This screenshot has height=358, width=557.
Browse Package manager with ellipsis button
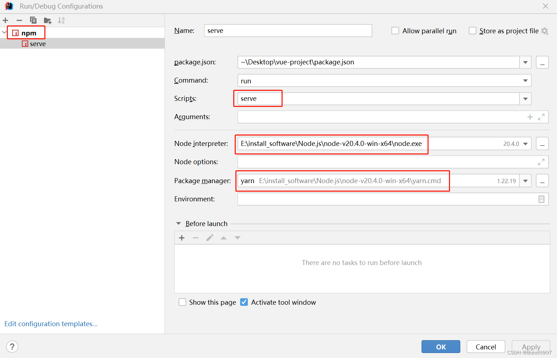542,181
